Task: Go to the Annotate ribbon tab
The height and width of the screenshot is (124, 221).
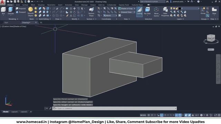Action: (x=68, y=5)
